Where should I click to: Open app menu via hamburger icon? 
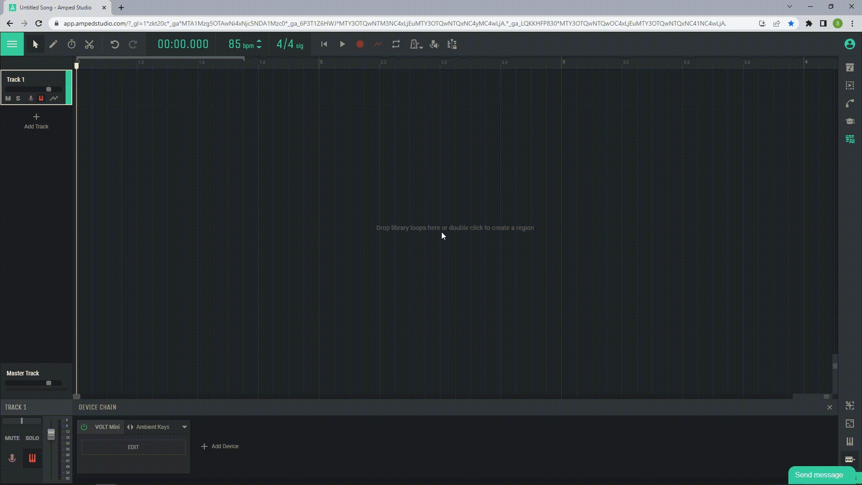click(12, 44)
